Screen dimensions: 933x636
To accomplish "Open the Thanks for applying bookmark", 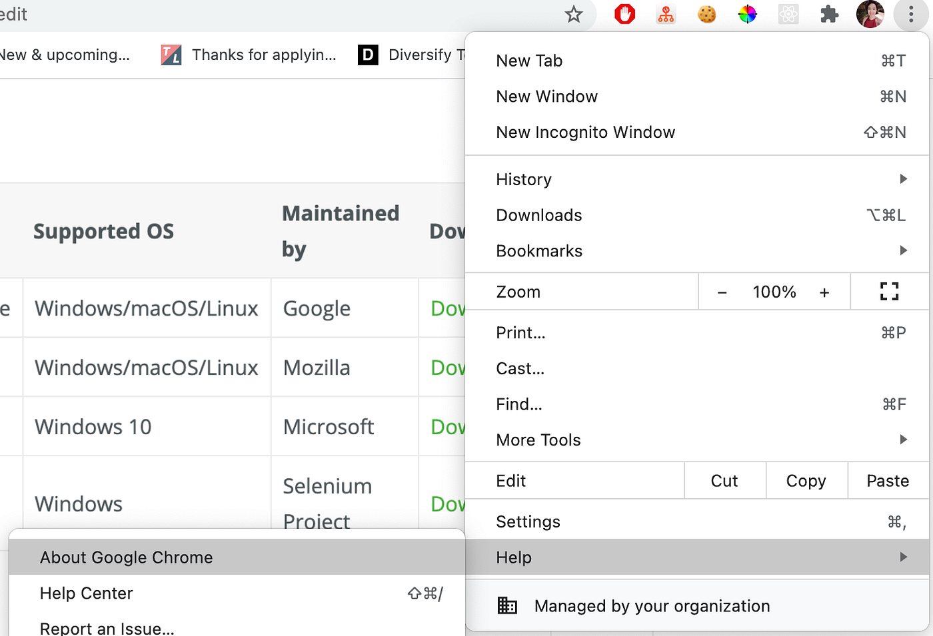I will click(x=249, y=55).
